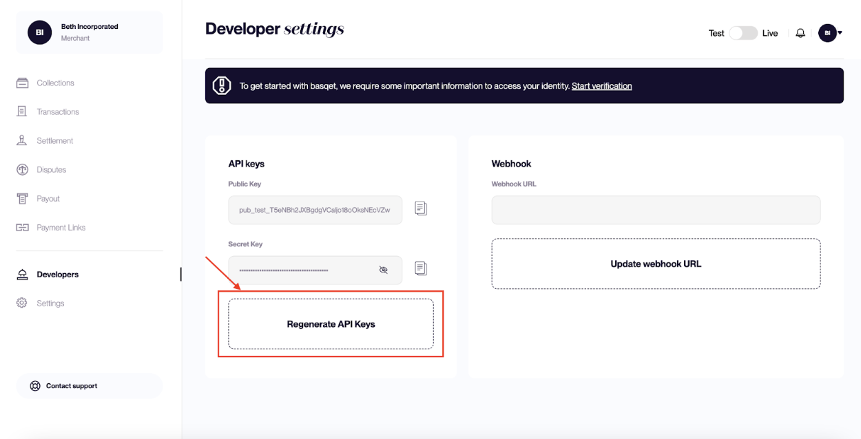Copy the Secret Key with copy icon
Screen dimensions: 861x439
pyautogui.click(x=421, y=268)
